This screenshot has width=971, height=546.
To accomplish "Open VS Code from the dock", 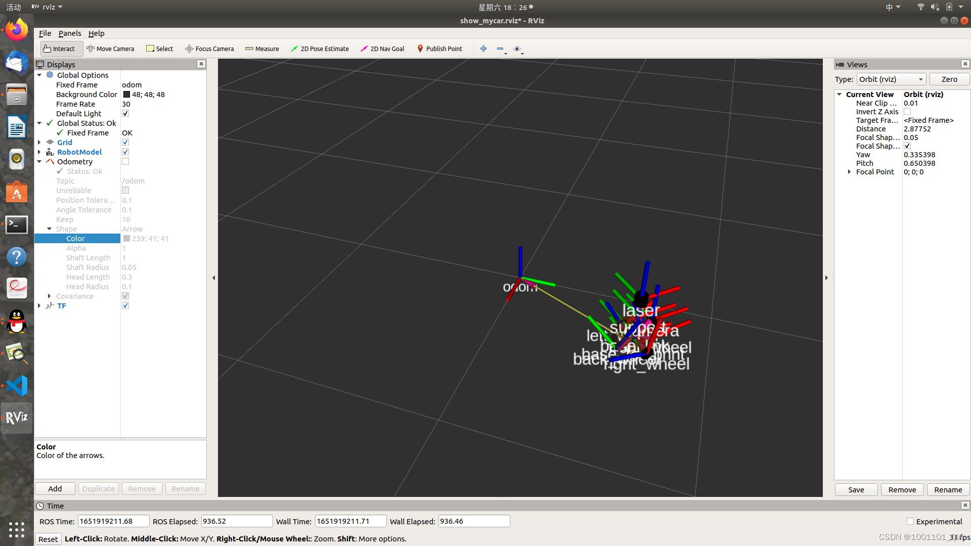I will (x=17, y=386).
